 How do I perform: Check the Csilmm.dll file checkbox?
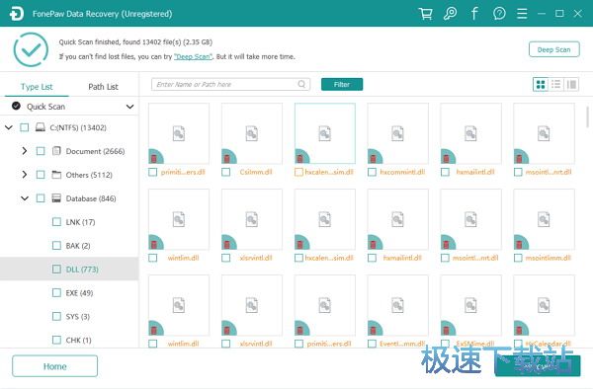225,172
